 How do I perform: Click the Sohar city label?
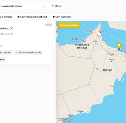[x=104, y=40]
